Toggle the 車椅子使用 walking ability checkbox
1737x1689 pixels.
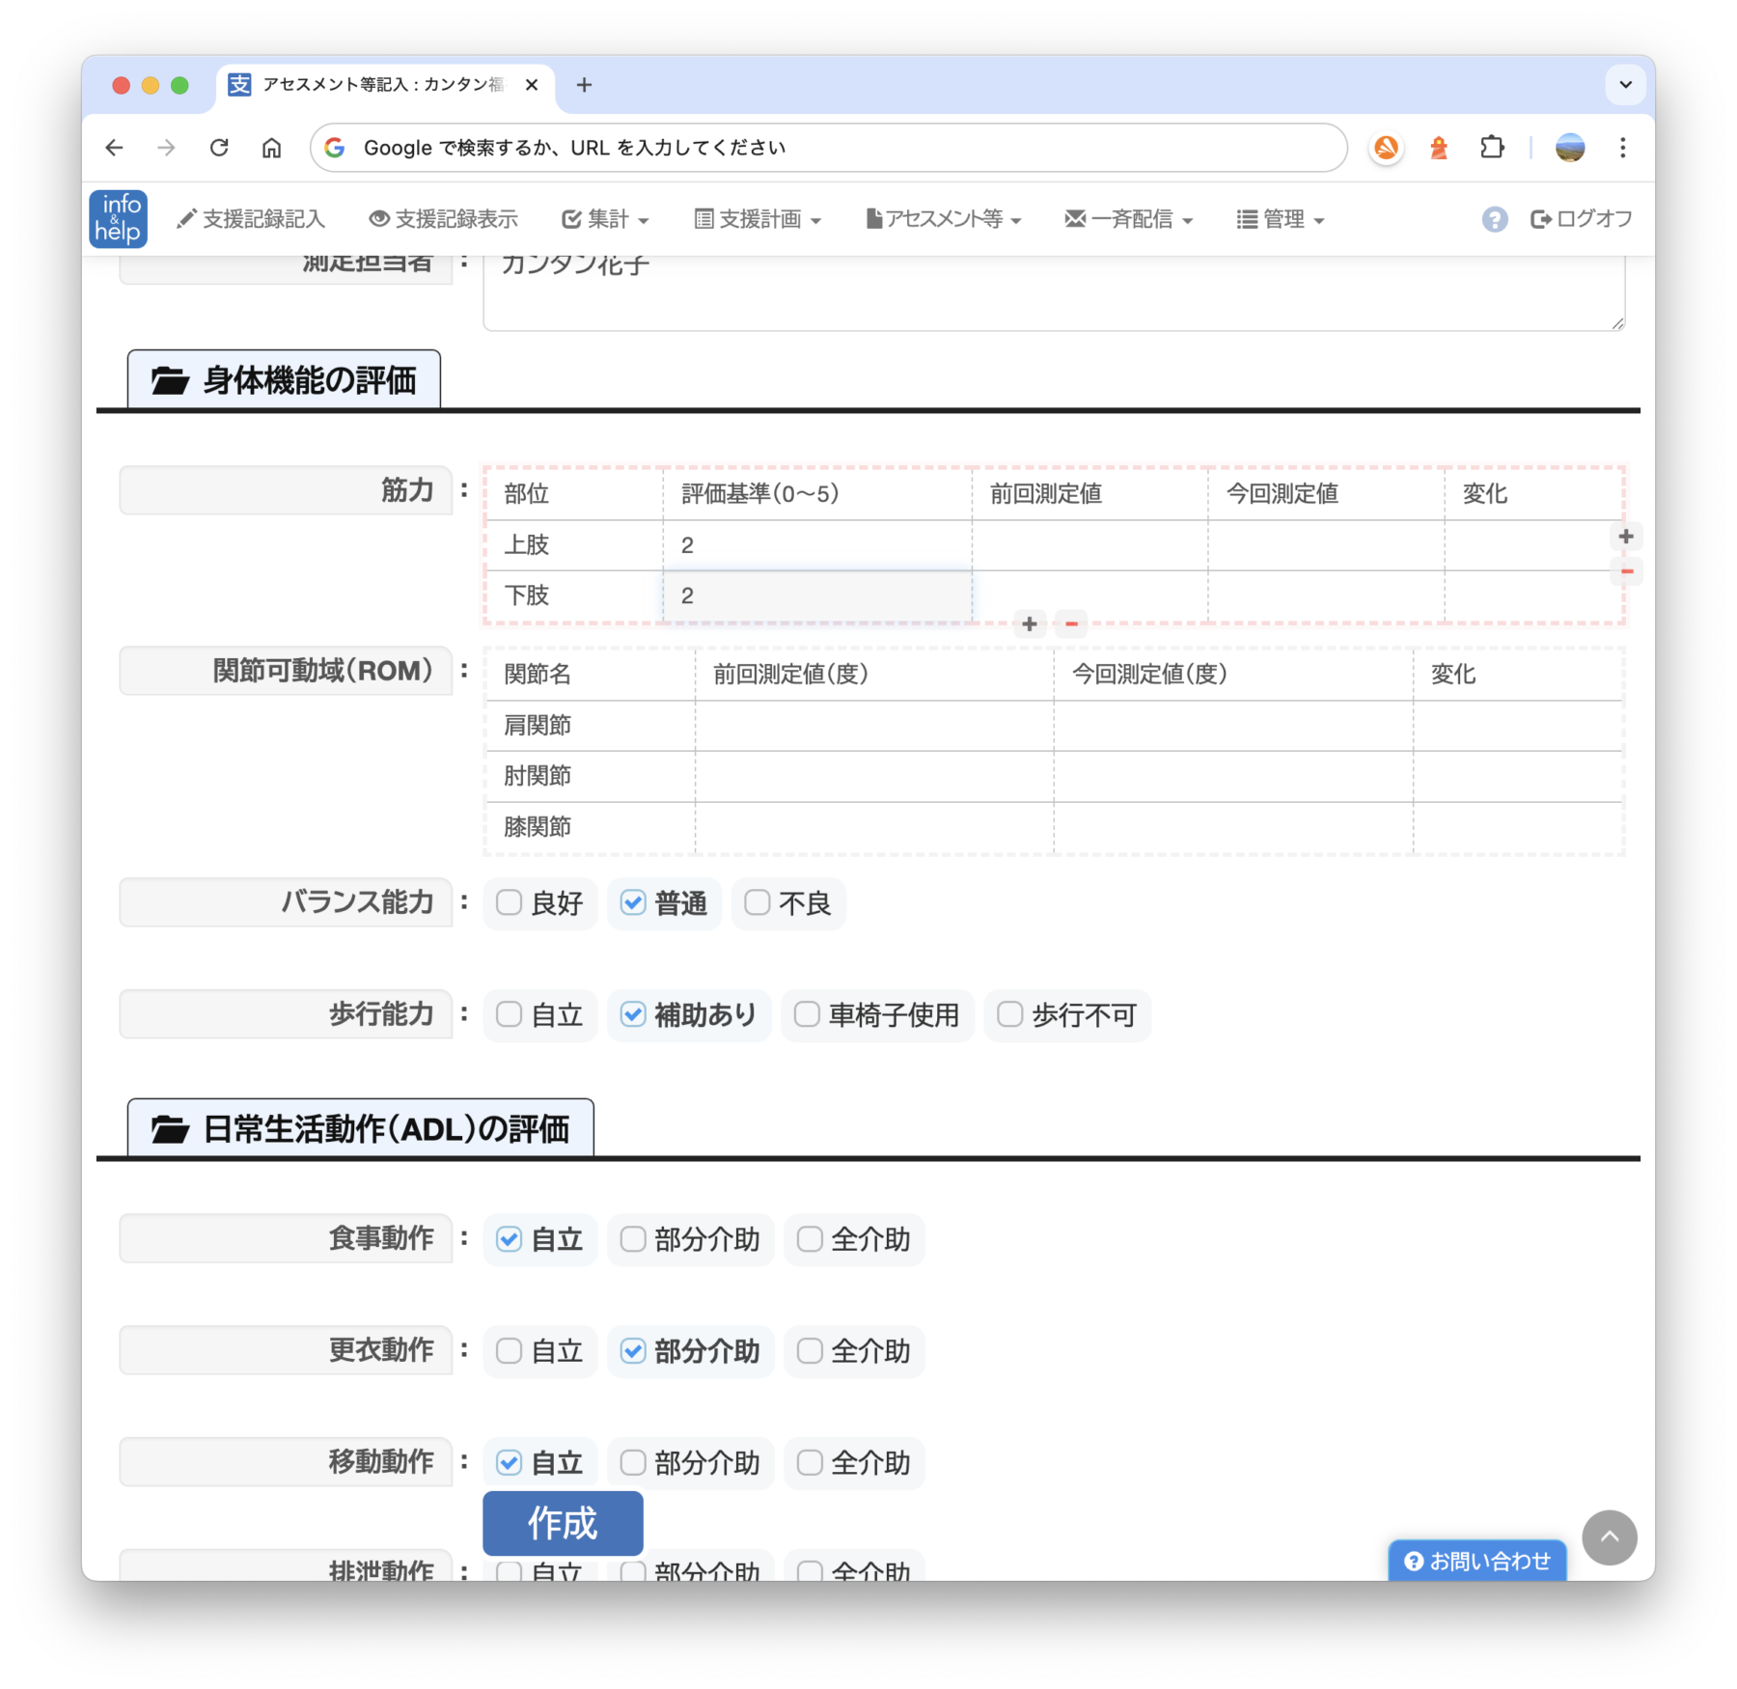point(807,1014)
